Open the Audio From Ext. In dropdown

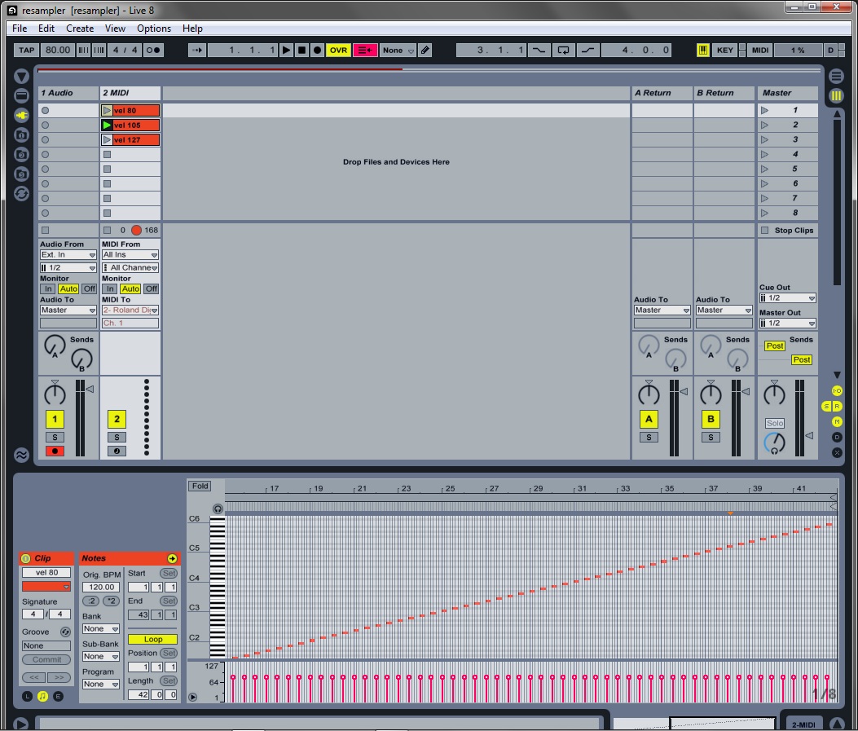[x=67, y=254]
